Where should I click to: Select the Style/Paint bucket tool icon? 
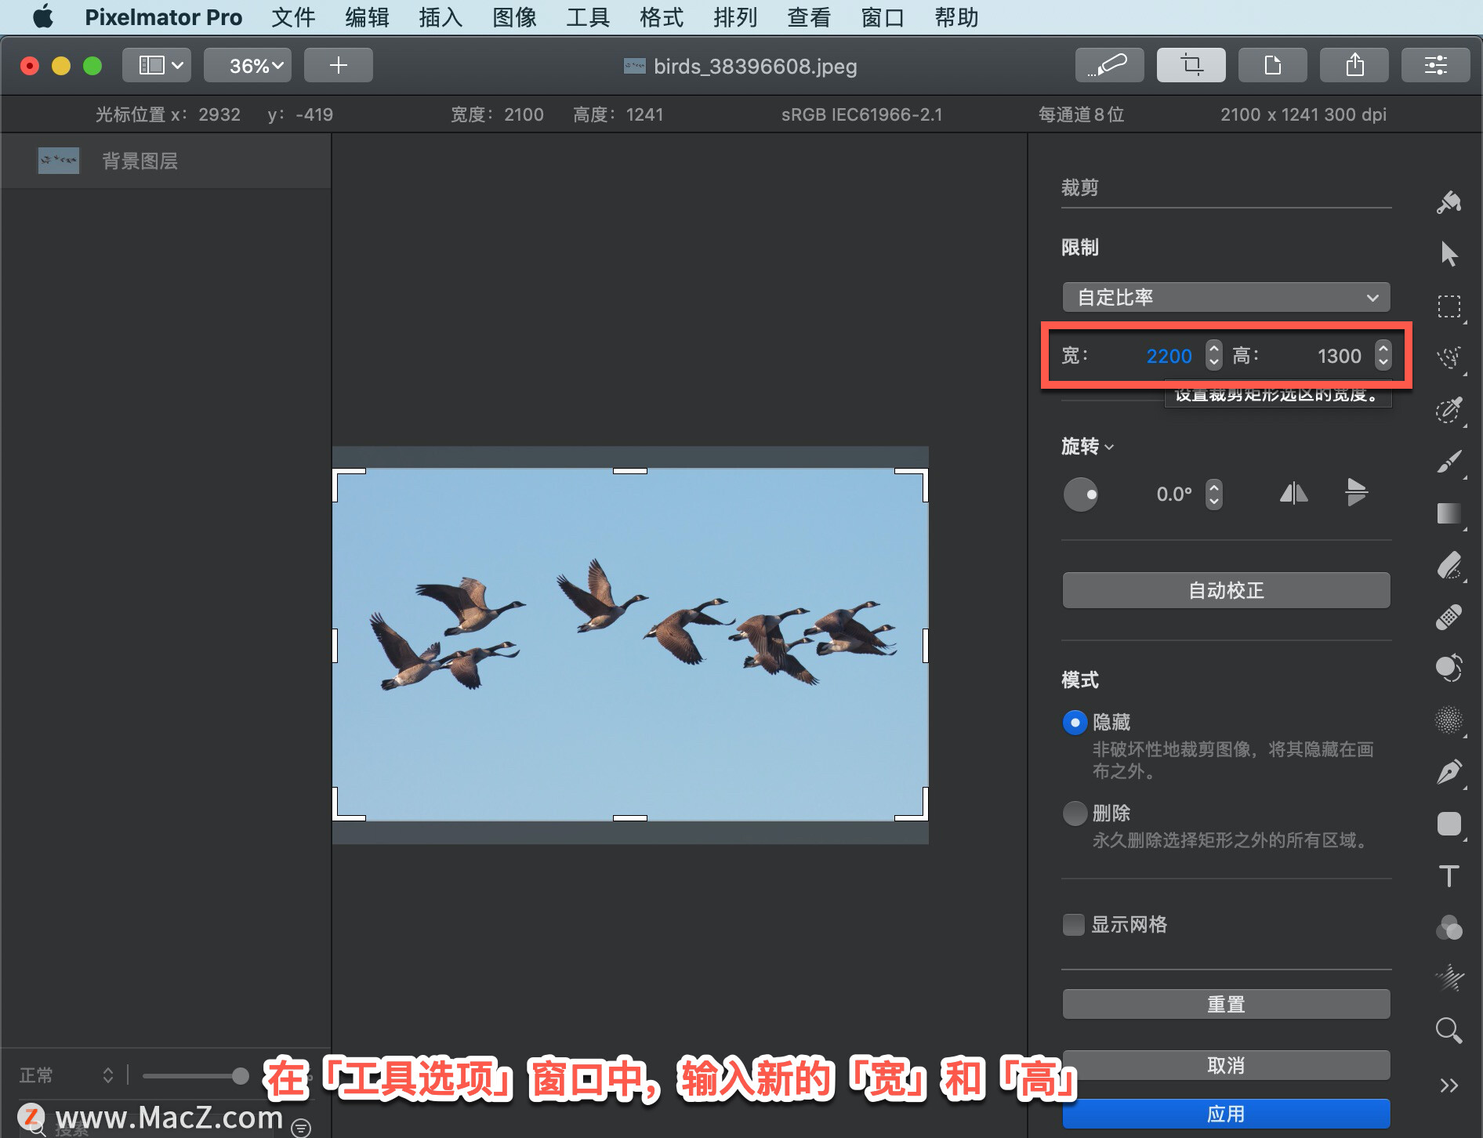click(1449, 202)
